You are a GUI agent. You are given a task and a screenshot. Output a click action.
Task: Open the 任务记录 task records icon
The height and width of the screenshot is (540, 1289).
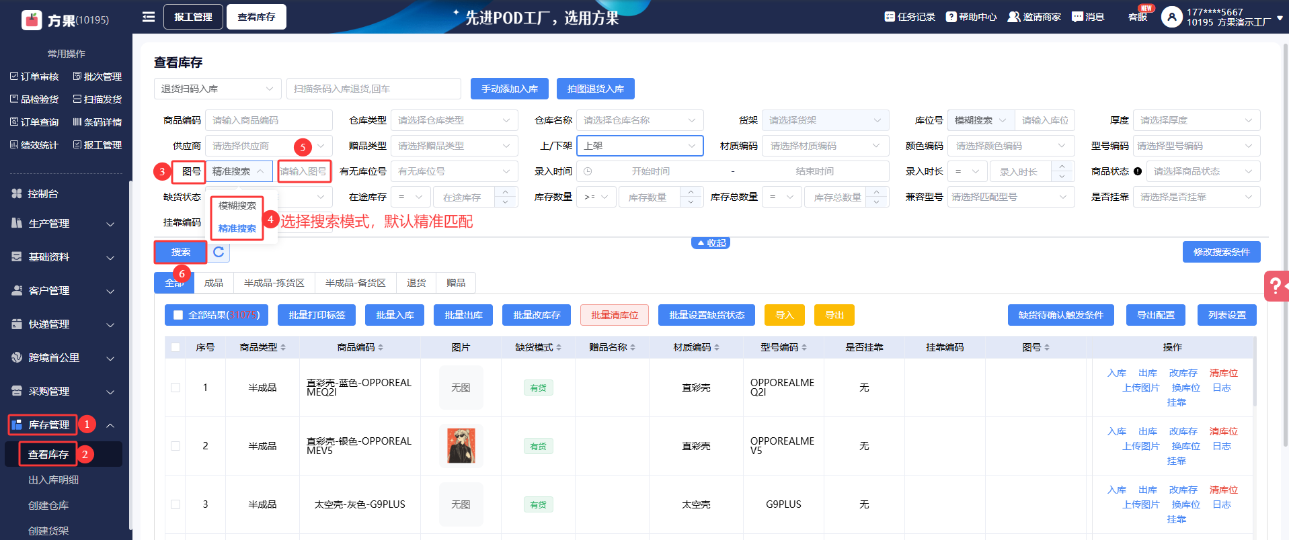[890, 17]
